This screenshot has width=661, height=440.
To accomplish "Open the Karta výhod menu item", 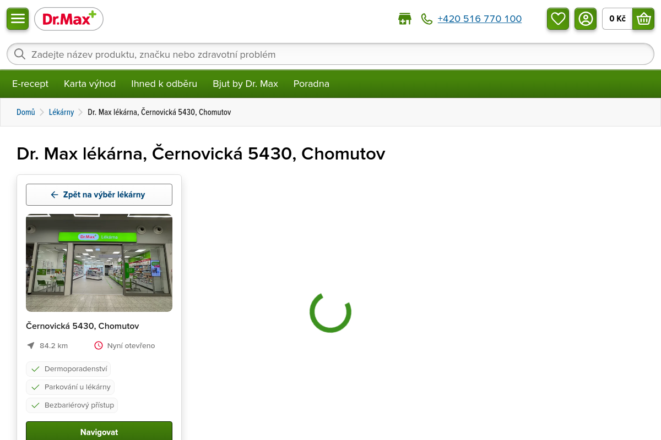I will (x=90, y=84).
